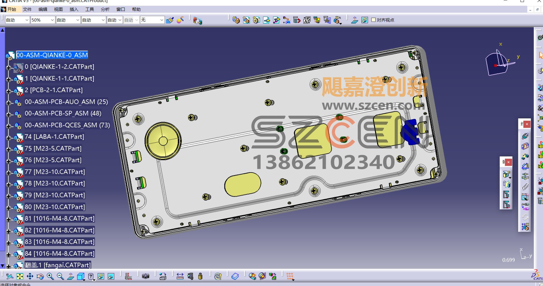Click the Measure Inertia weight icon
The width and height of the screenshot is (543, 286).
coord(200,276)
